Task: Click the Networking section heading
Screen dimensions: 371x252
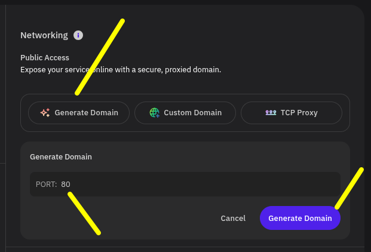Action: [x=44, y=35]
